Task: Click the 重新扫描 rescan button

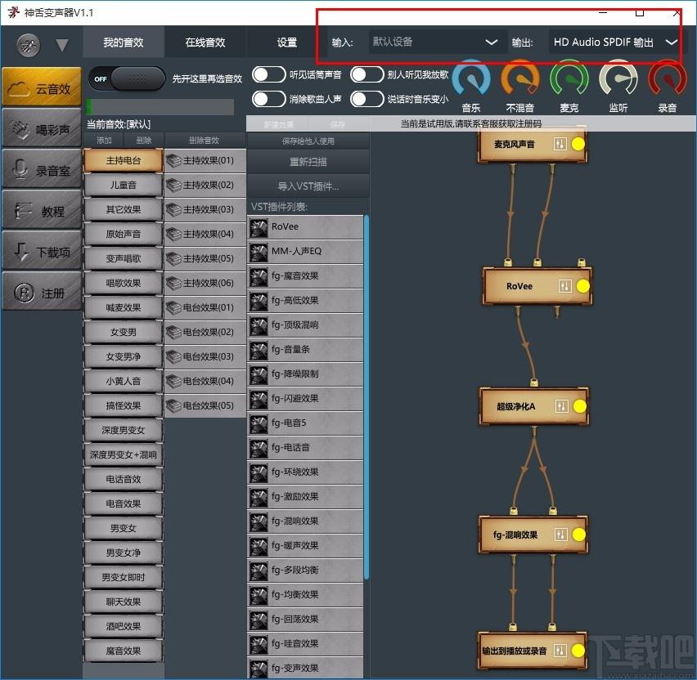Action: coord(308,162)
